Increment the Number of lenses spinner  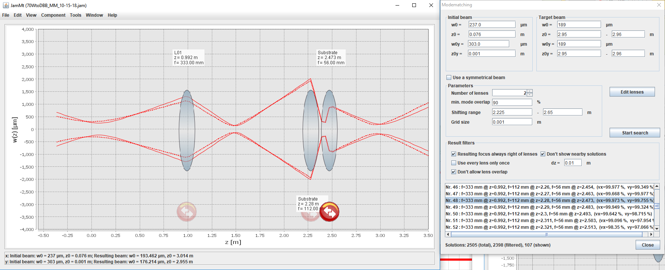click(530, 91)
